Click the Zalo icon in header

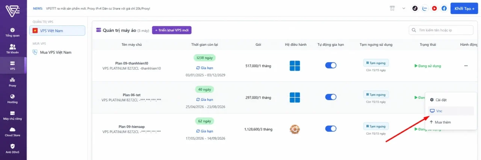pyautogui.click(x=425, y=8)
